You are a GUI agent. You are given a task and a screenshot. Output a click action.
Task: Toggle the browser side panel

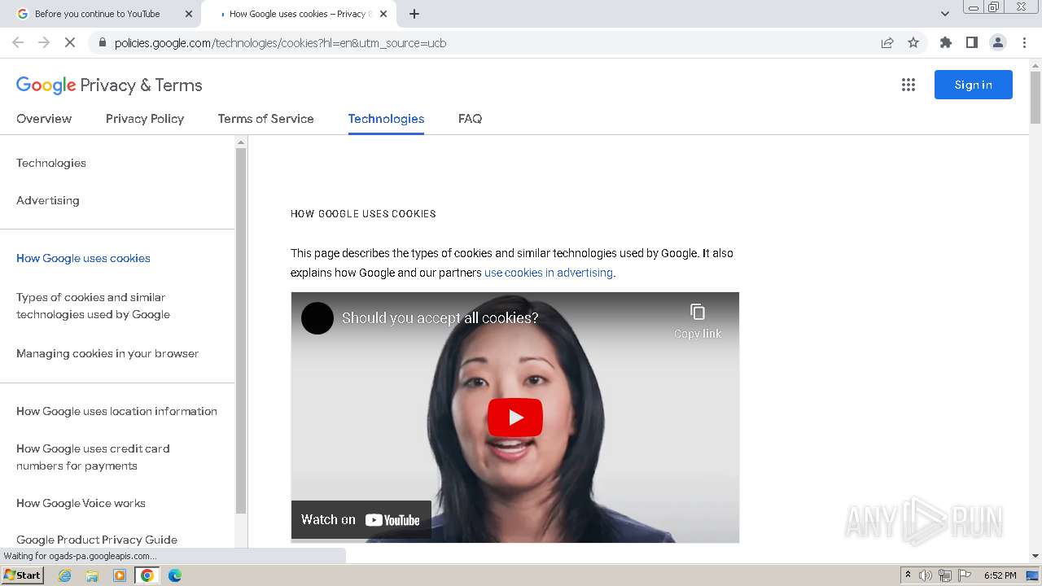point(971,43)
